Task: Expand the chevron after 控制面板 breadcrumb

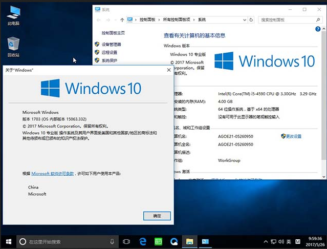Action: pyautogui.click(x=159, y=20)
